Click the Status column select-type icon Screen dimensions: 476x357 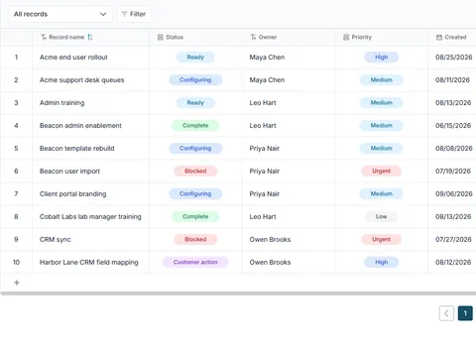click(161, 37)
